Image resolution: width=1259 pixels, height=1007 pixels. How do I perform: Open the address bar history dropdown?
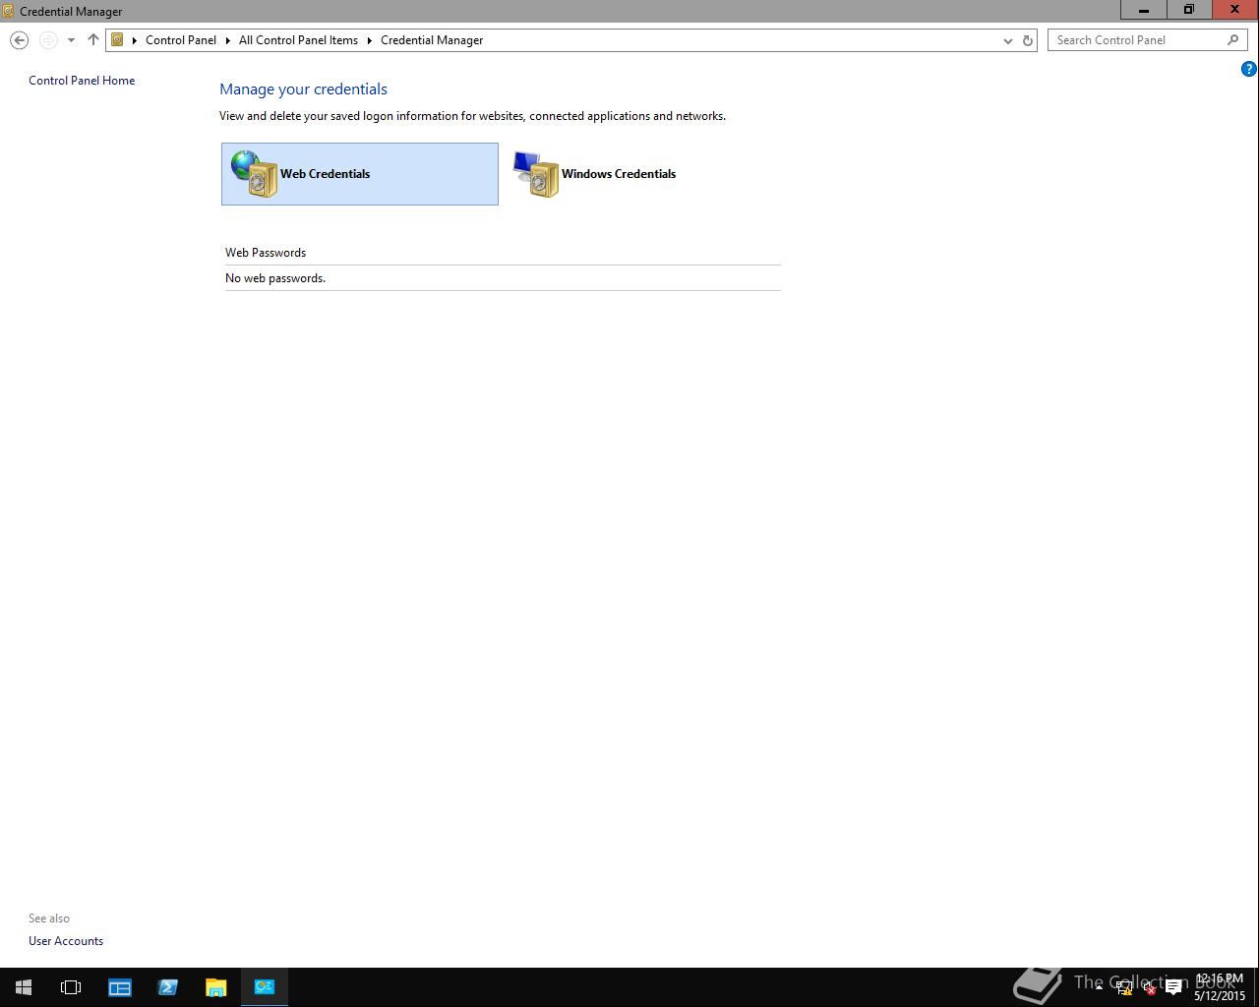pos(1007,40)
